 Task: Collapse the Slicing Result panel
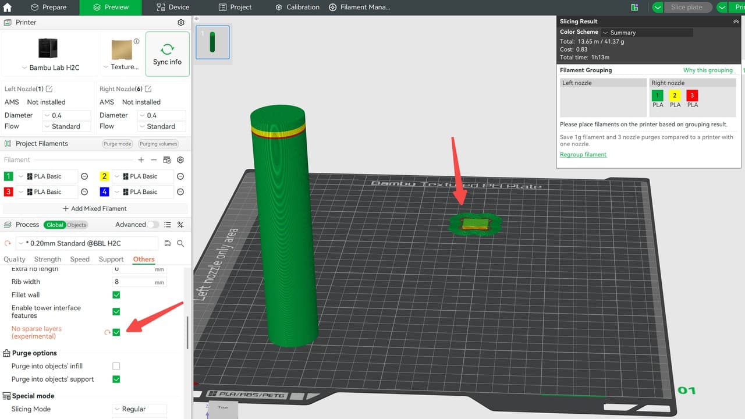[x=736, y=22]
